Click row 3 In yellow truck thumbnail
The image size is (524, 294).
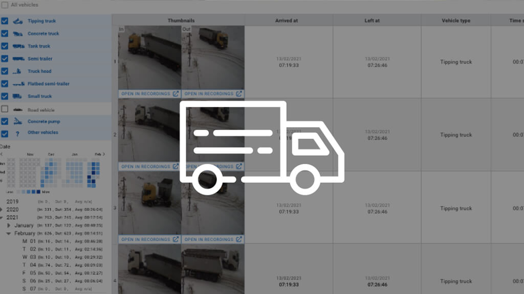point(150,203)
